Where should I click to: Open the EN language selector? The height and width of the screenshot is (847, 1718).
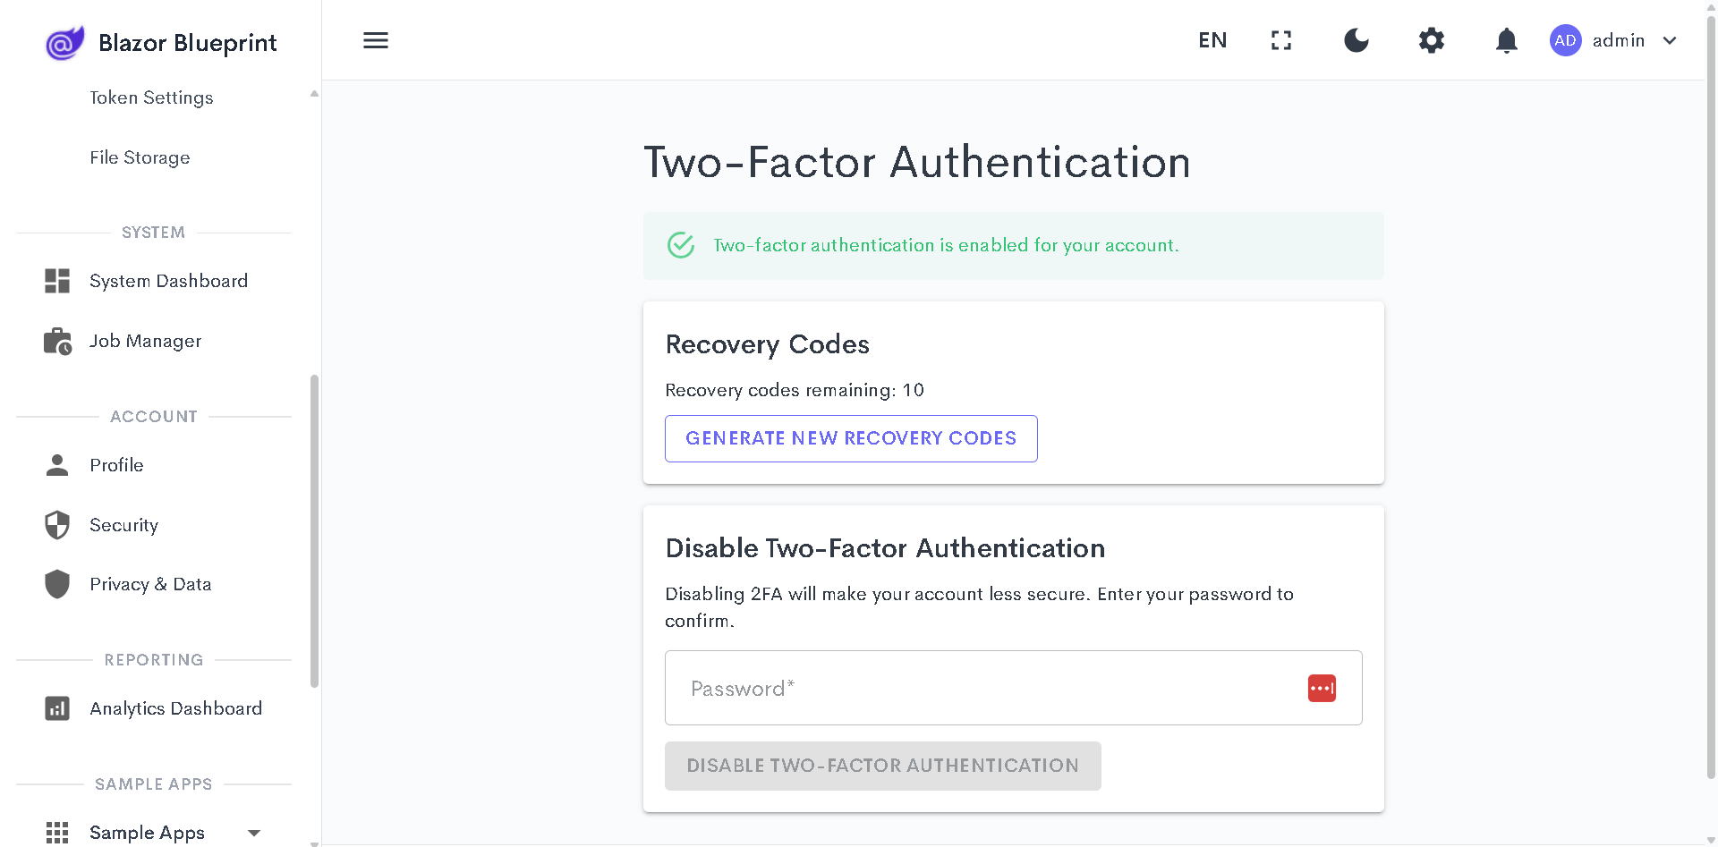[1212, 40]
